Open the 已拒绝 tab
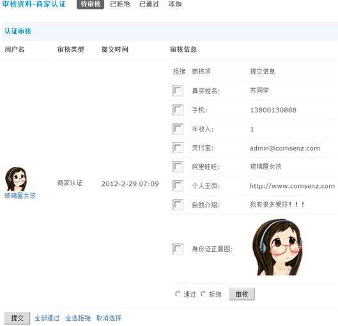The width and height of the screenshot is (338, 326). [120, 4]
